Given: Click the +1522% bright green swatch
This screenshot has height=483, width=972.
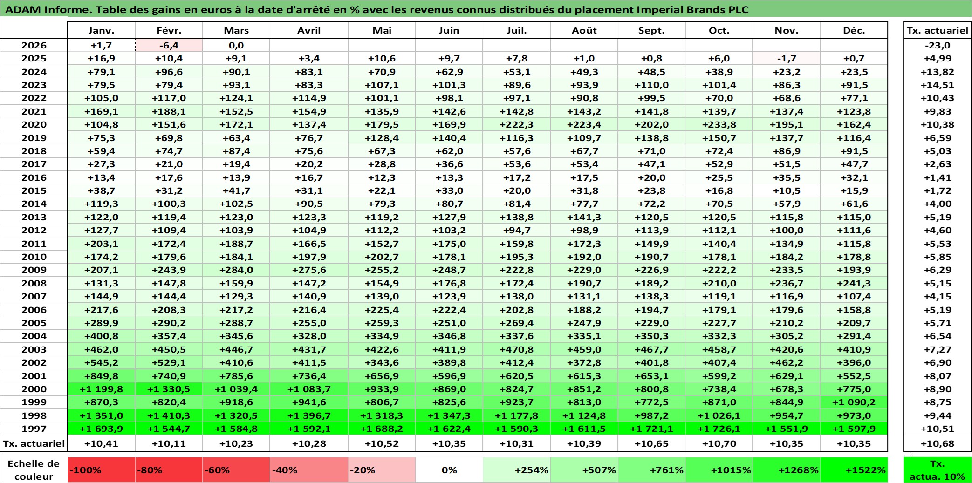Looking at the screenshot, I should 854,470.
